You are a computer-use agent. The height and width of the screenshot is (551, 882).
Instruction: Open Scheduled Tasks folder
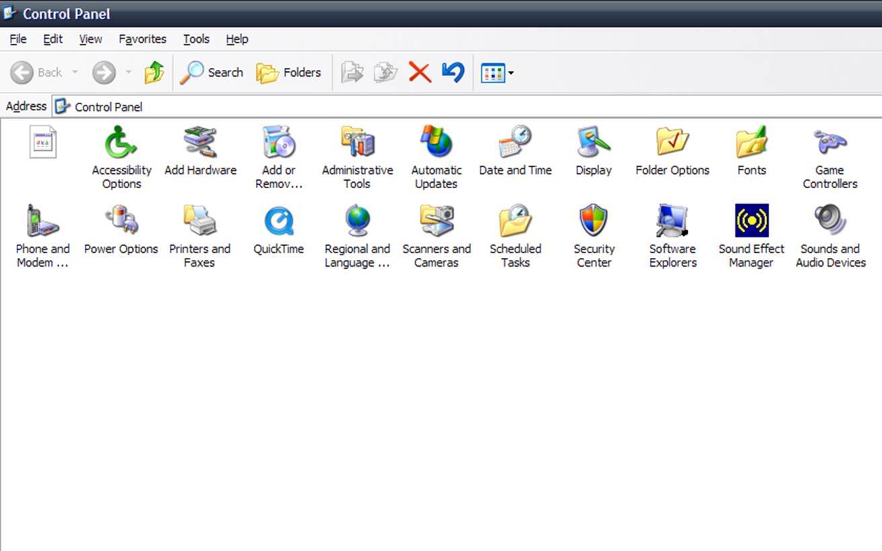pos(515,222)
